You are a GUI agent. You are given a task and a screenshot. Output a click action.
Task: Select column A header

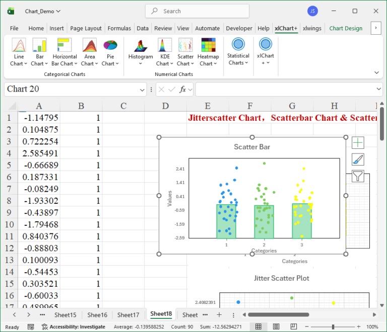pos(39,106)
